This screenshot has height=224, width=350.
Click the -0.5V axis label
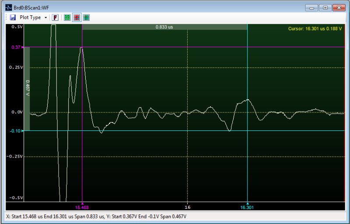point(16,198)
